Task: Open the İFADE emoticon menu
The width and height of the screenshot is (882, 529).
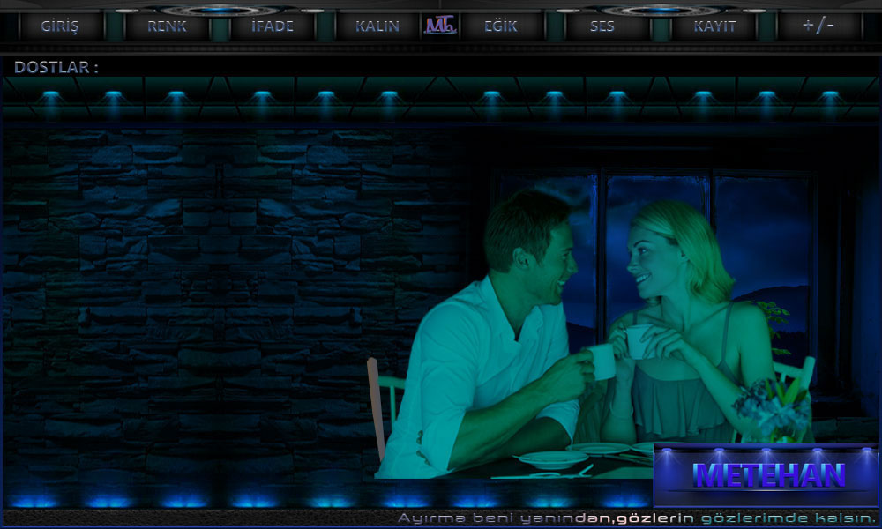Action: pos(273,26)
